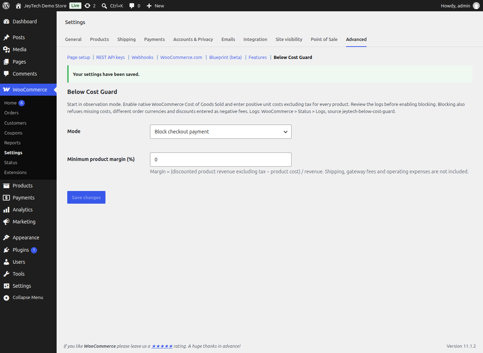Open the Integration tab
Viewport: 483px width, 353px height.
pyautogui.click(x=255, y=39)
